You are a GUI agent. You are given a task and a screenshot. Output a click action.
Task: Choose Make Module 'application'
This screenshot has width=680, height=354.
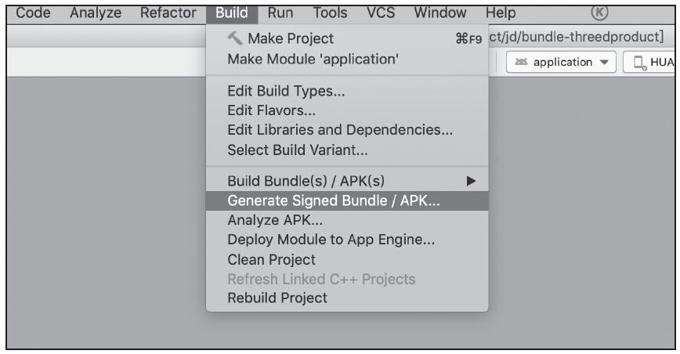(x=318, y=59)
